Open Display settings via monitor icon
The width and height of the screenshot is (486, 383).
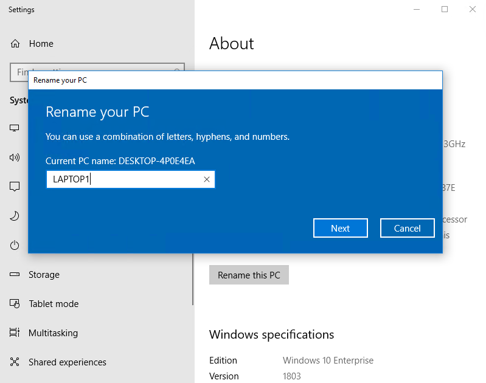click(15, 128)
